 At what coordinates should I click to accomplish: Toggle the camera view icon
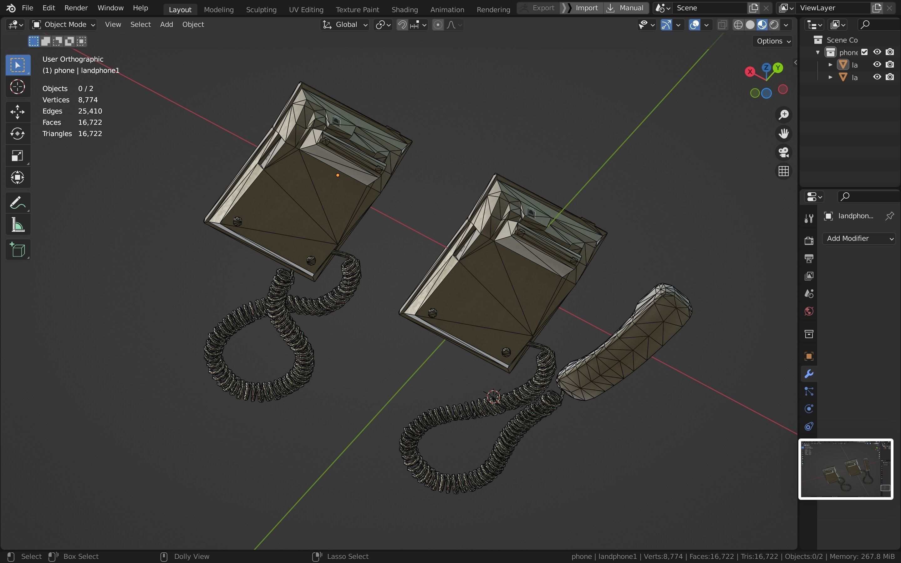[x=784, y=152]
